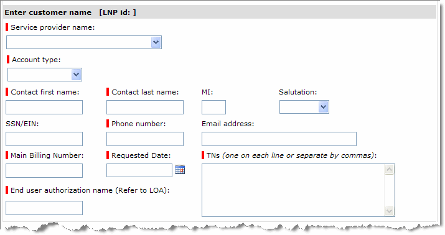Image resolution: width=445 pixels, height=235 pixels.
Task: Open the Account type dropdown arrow
Action: click(76, 75)
